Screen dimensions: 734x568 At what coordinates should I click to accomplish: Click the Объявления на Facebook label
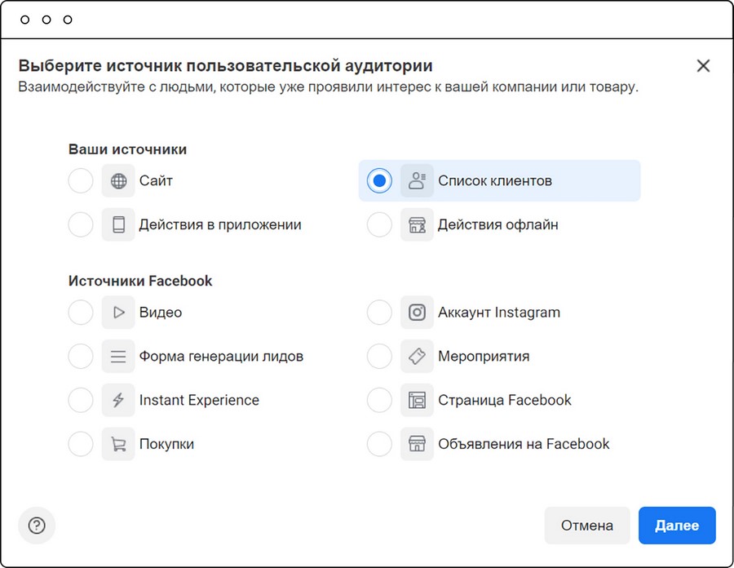[524, 444]
